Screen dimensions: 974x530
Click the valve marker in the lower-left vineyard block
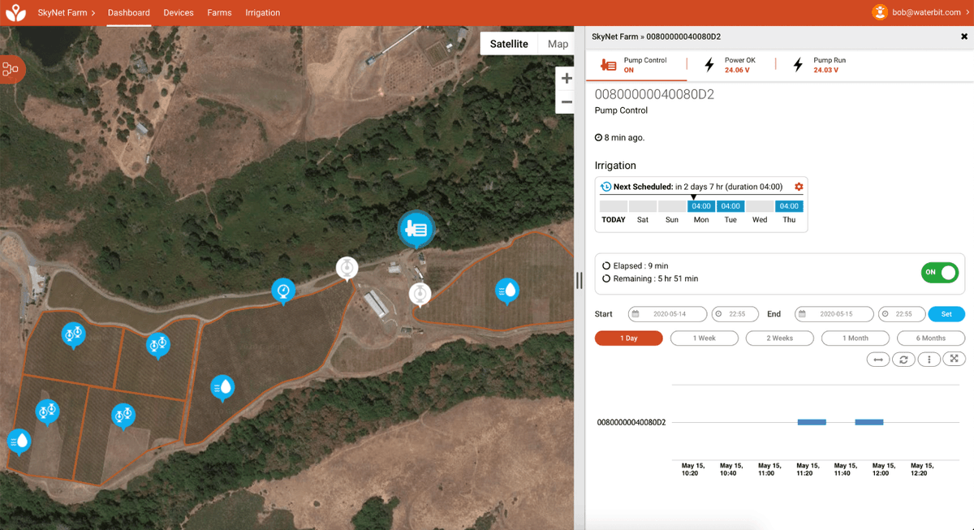pyautogui.click(x=47, y=412)
